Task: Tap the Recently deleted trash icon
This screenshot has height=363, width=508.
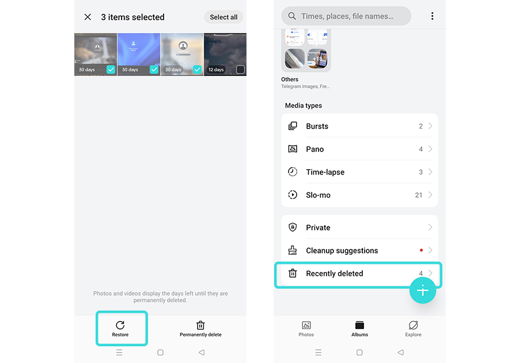Action: (x=293, y=273)
